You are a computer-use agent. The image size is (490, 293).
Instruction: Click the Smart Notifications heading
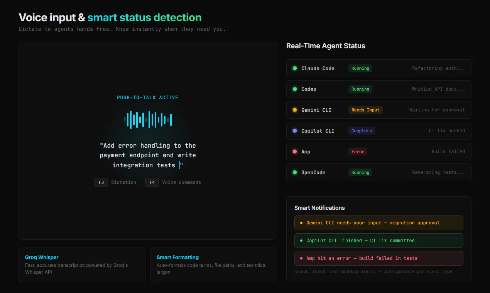tap(319, 208)
